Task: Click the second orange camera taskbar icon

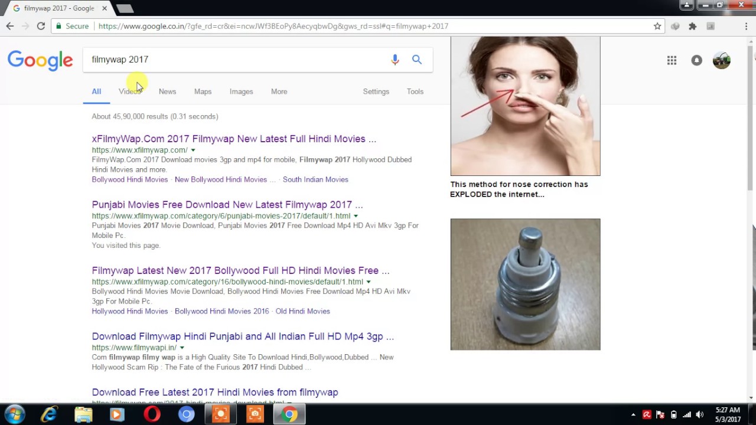Action: [255, 414]
